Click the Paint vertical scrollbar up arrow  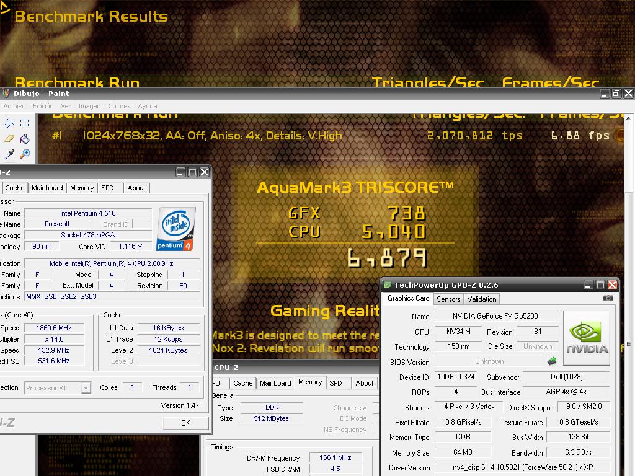[628, 118]
